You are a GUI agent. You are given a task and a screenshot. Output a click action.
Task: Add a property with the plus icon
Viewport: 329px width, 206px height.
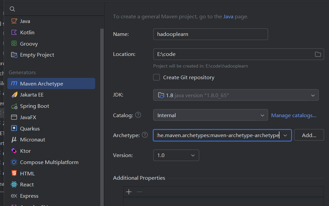(129, 192)
